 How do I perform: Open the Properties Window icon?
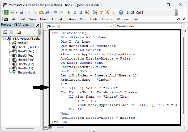coord(101,12)
